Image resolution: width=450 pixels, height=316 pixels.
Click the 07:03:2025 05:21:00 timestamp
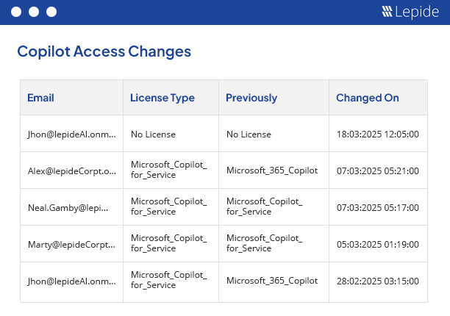point(377,170)
